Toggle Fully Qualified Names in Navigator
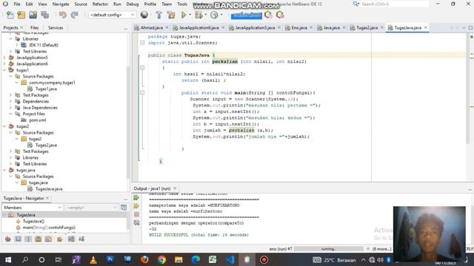Viewport: 474px width, 266px height. pyautogui.click(x=59, y=239)
